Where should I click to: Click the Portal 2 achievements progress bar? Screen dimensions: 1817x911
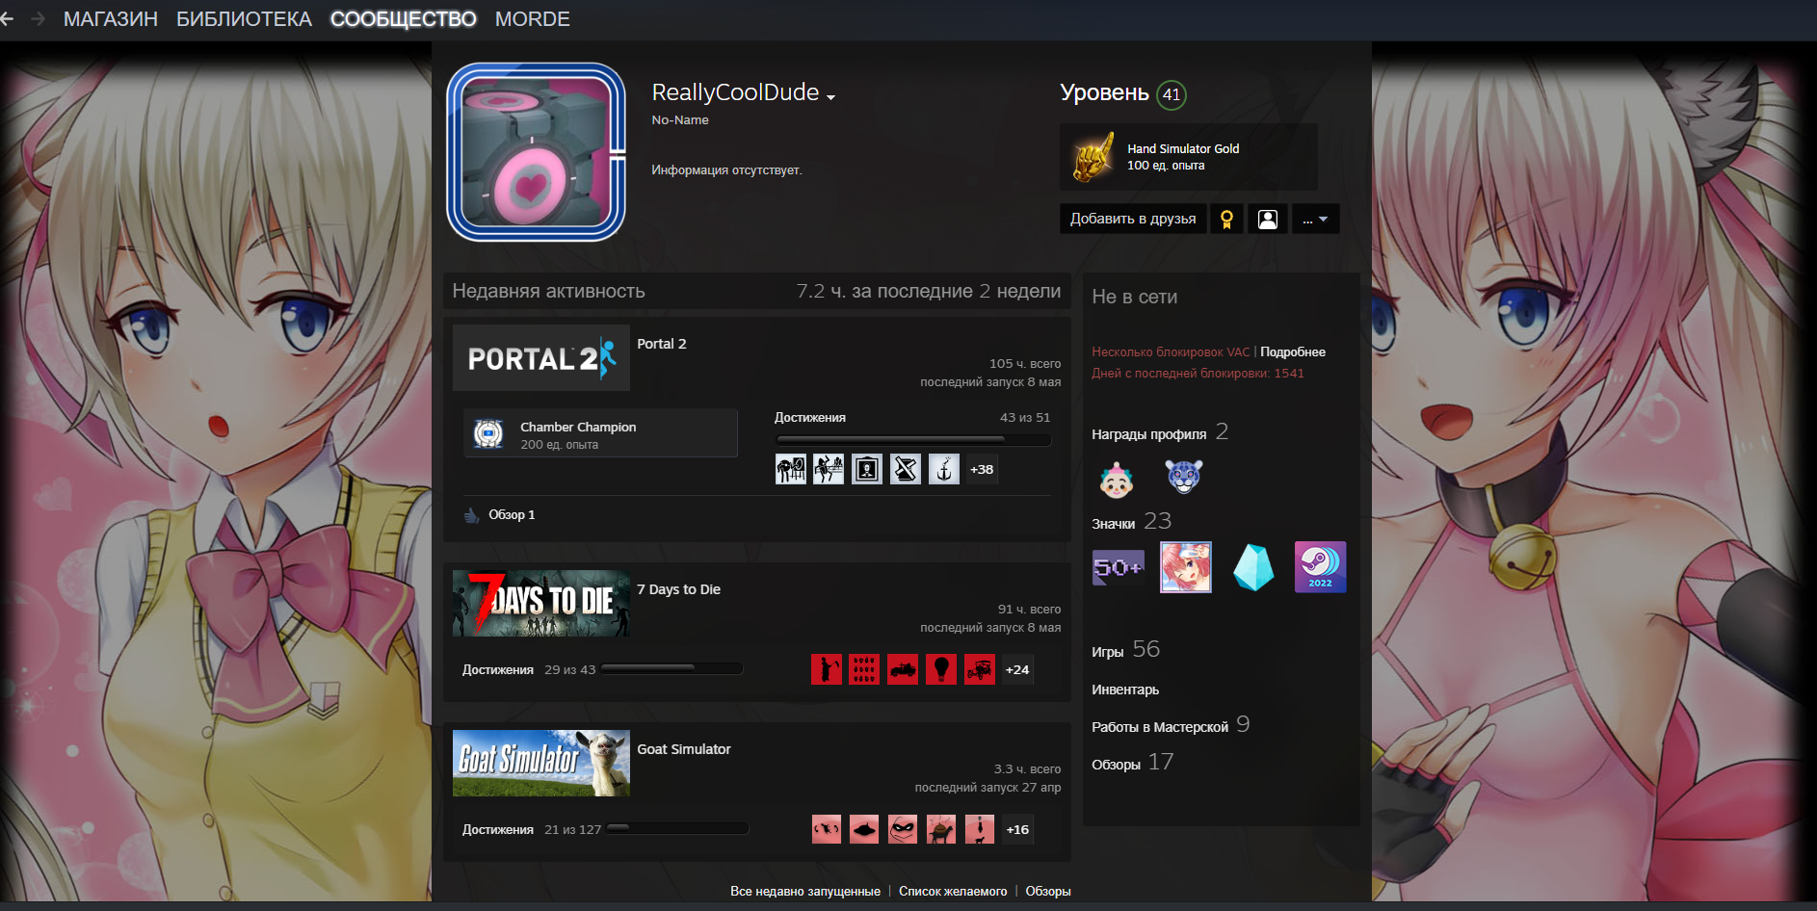912,439
